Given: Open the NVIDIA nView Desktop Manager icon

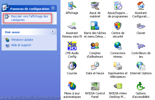Looking at the screenshot, I should pyautogui.click(x=118, y=86).
